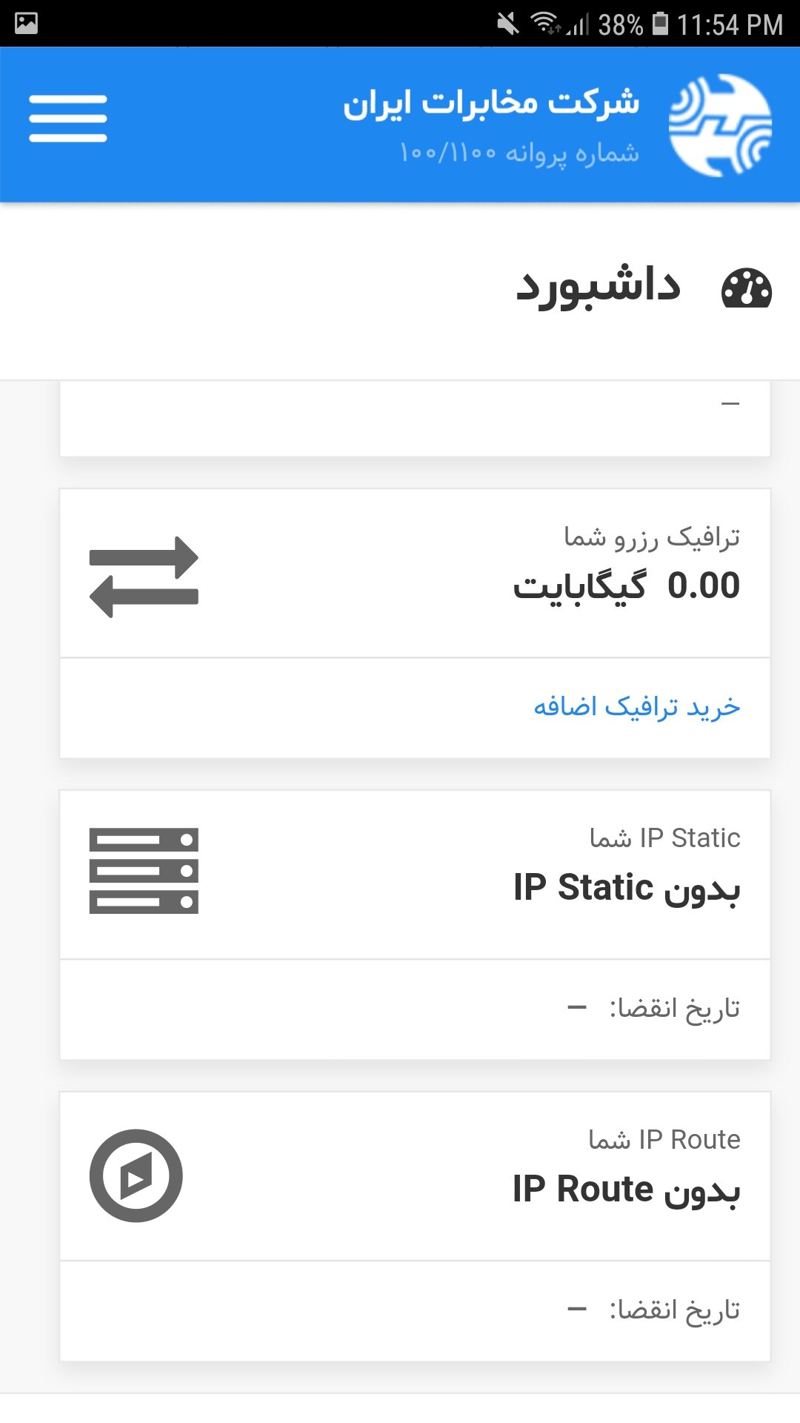Tap the muted sound icon in status bar
Viewport: 800px width, 1423px height.
tap(508, 24)
